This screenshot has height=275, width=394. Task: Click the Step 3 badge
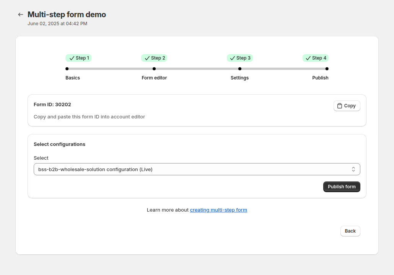click(x=240, y=58)
